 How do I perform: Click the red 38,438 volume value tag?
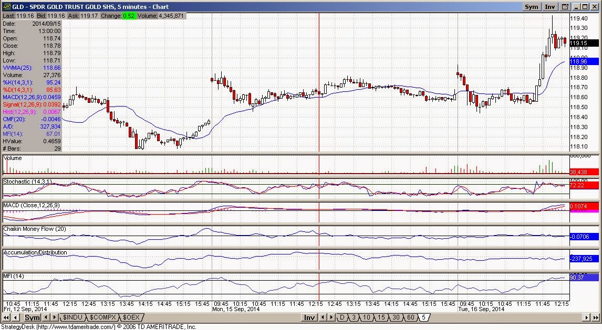click(x=584, y=172)
